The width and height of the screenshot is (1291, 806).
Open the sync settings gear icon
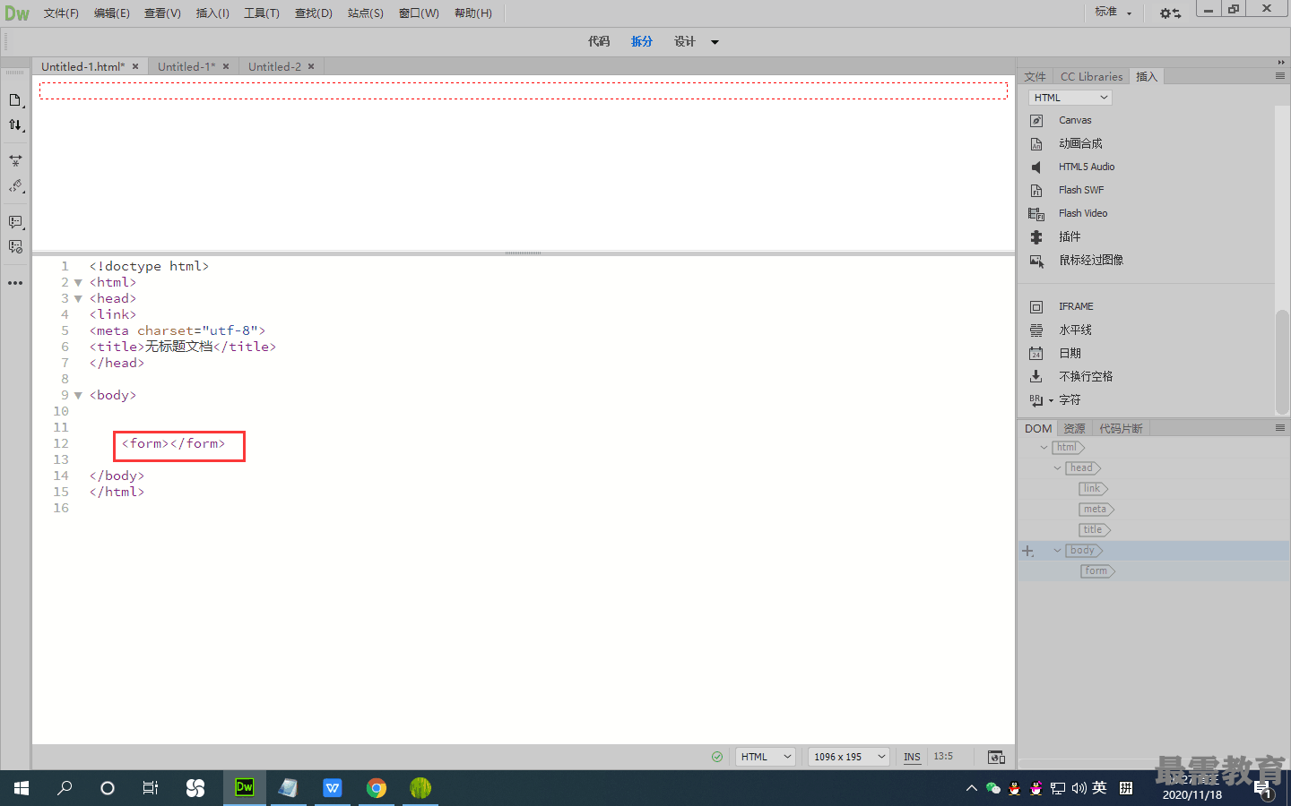click(x=1170, y=13)
